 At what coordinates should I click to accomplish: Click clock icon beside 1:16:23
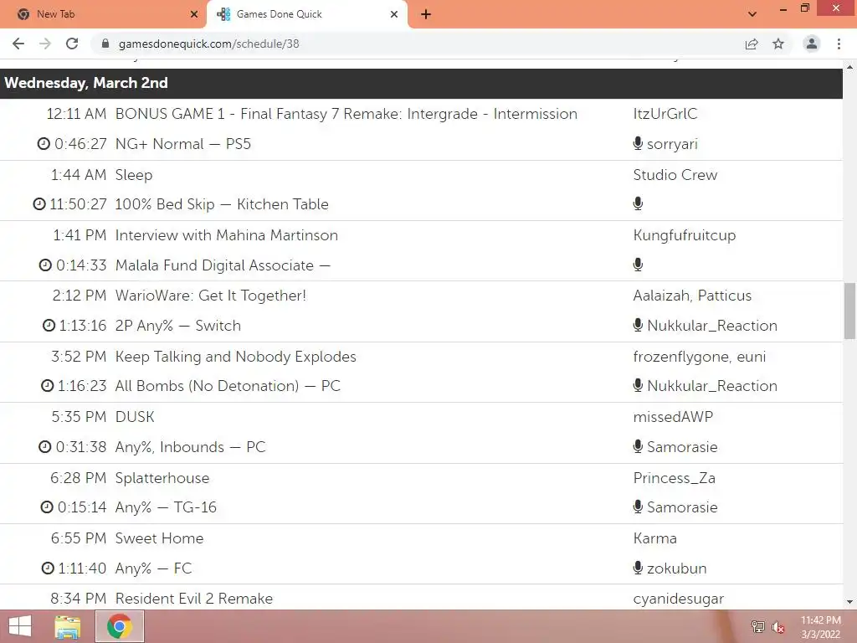tap(48, 385)
